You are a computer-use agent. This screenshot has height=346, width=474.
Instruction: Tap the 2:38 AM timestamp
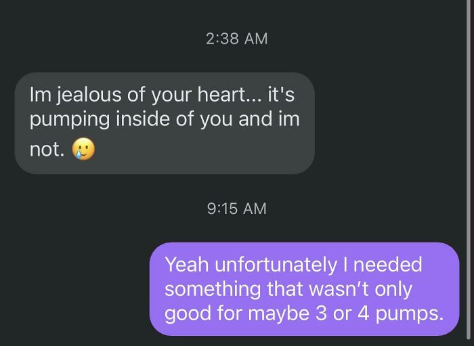pyautogui.click(x=236, y=39)
